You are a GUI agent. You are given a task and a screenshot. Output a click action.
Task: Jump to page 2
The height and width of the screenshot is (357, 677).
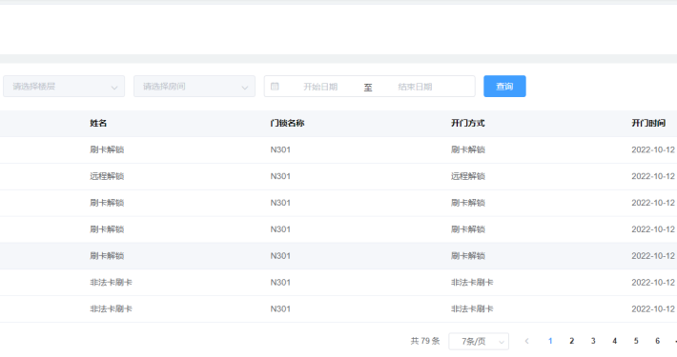[572, 341]
